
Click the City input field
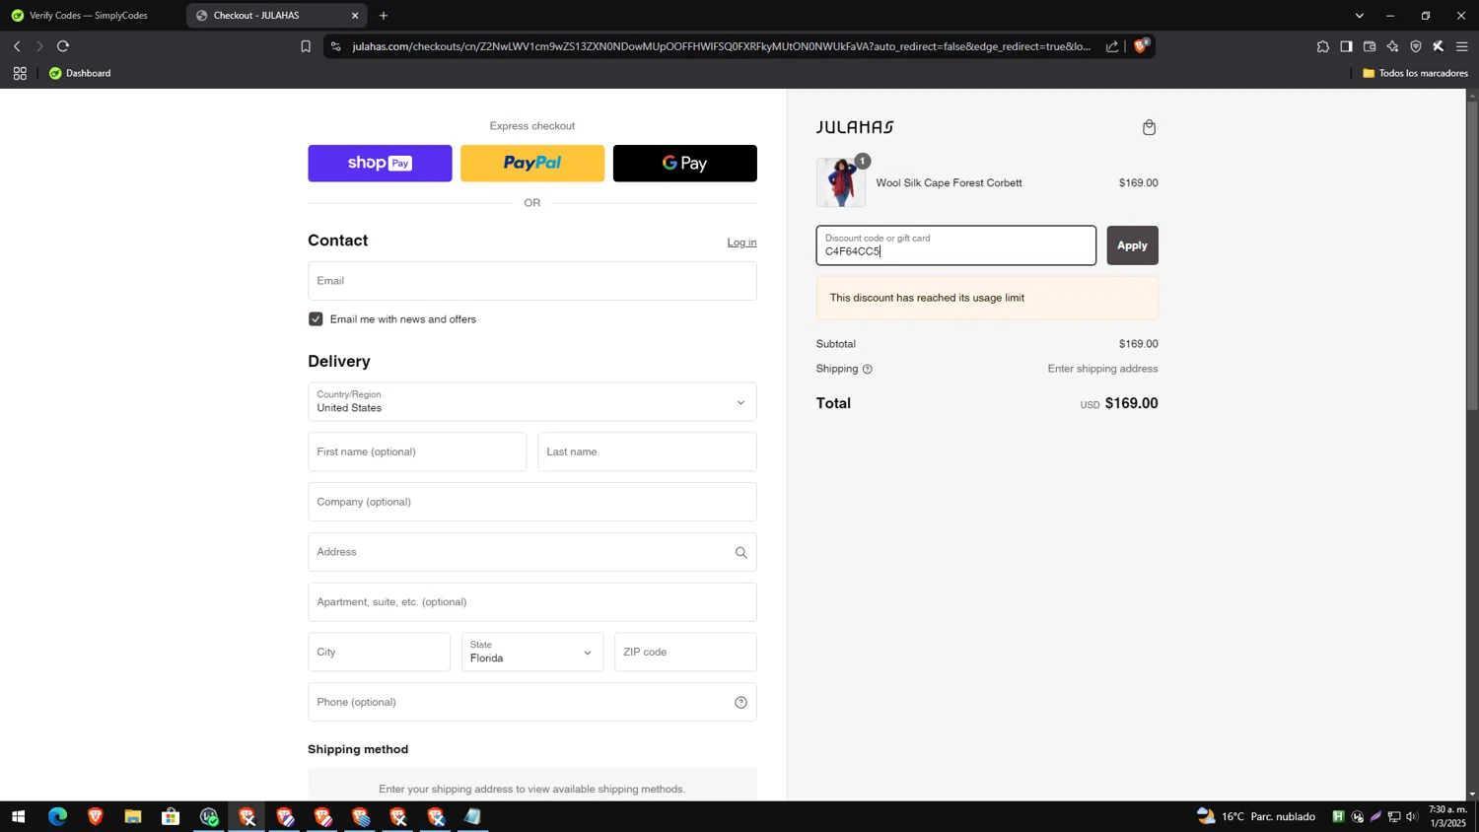tap(379, 653)
